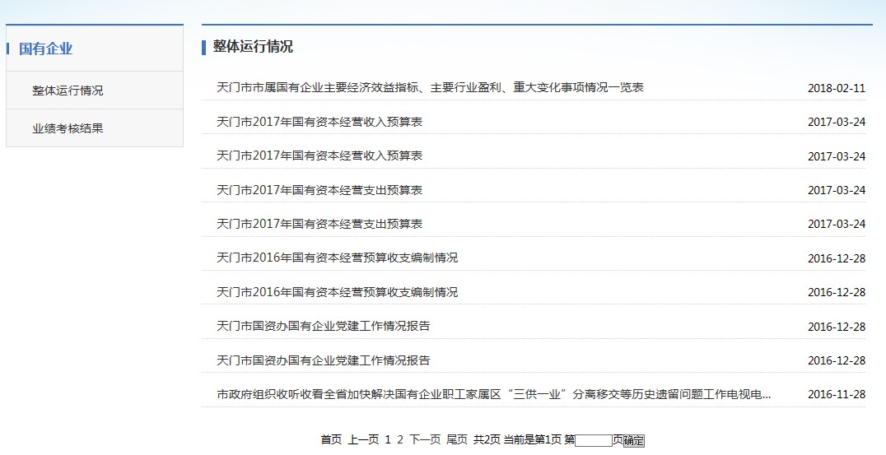886x455 pixels.
Task: Open the first 2017年国有资本经营收入预算表 link
Action: pos(319,122)
